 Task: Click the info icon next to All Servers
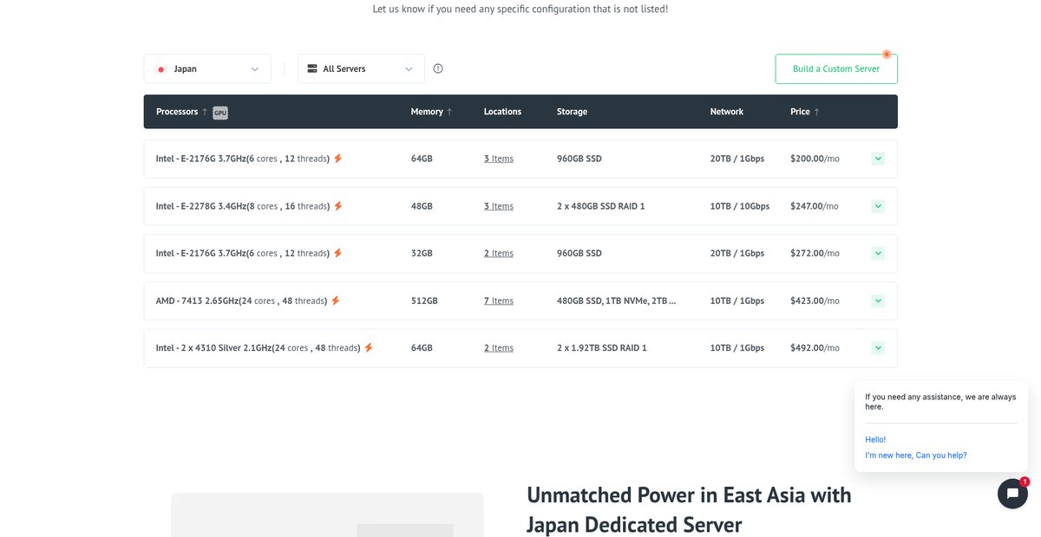coord(438,68)
